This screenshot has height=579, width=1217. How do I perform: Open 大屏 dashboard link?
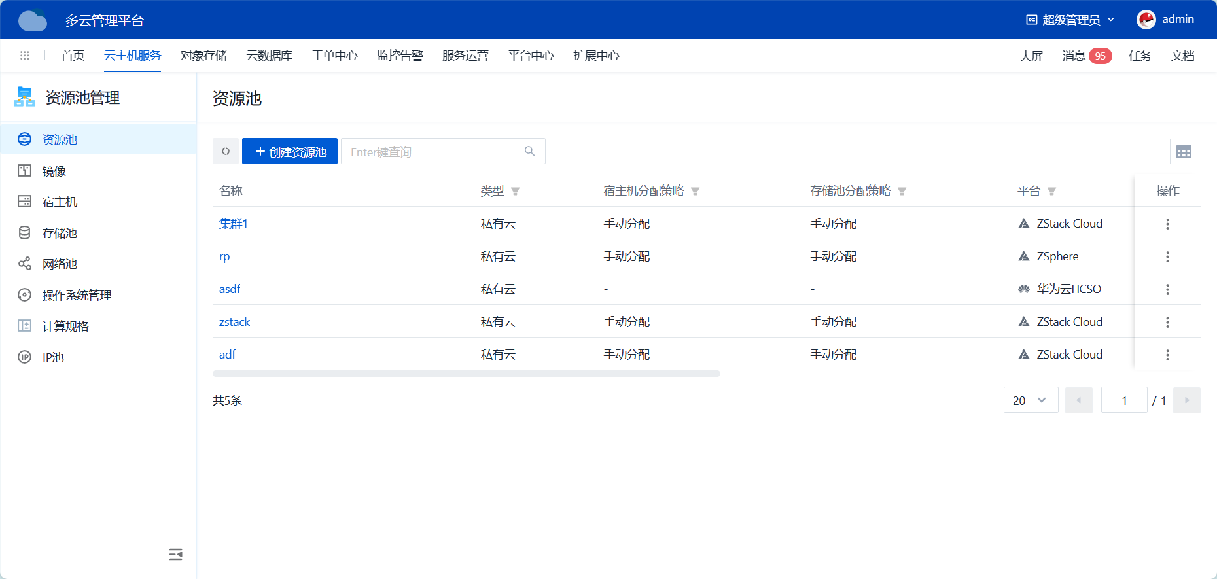pos(1031,56)
